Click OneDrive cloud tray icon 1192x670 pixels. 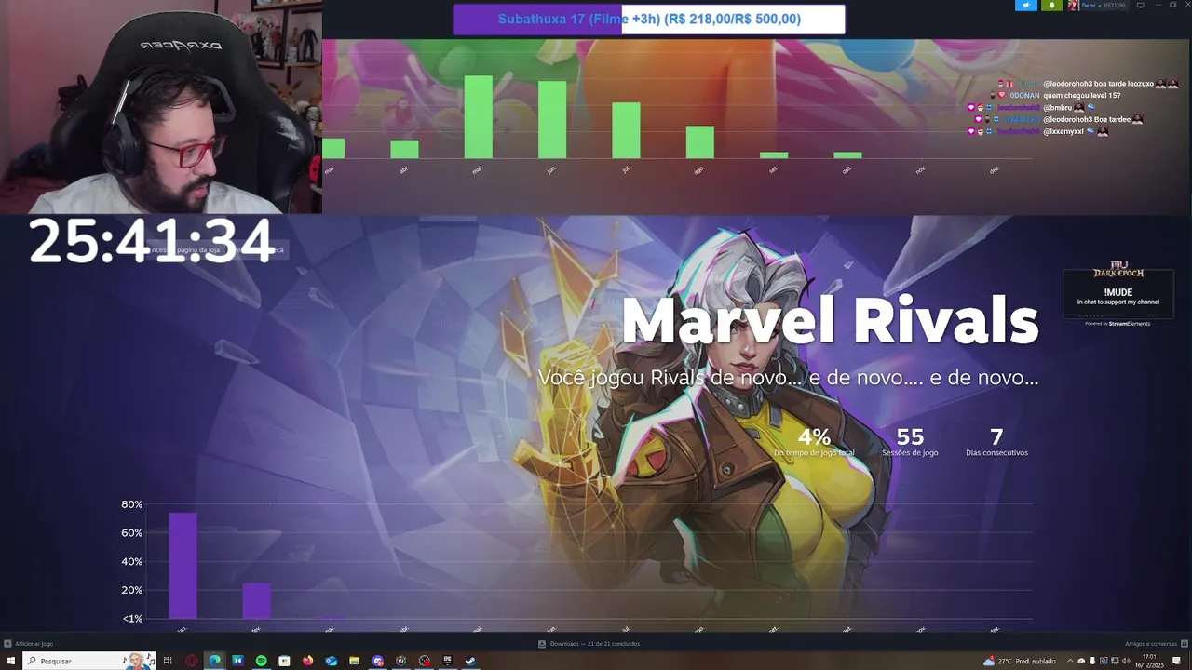pos(1081,661)
